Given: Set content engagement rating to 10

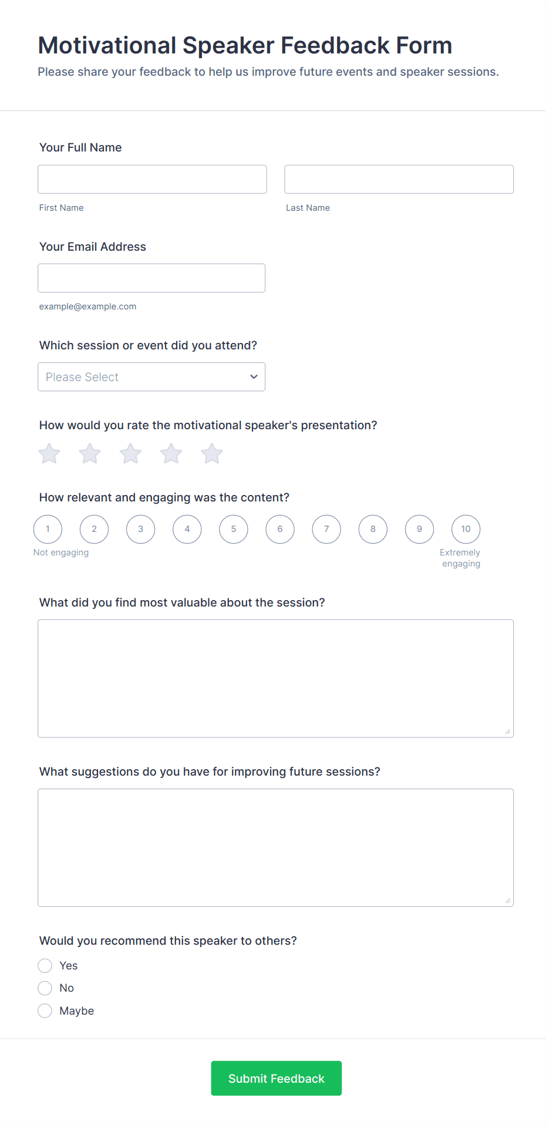Looking at the screenshot, I should (466, 529).
